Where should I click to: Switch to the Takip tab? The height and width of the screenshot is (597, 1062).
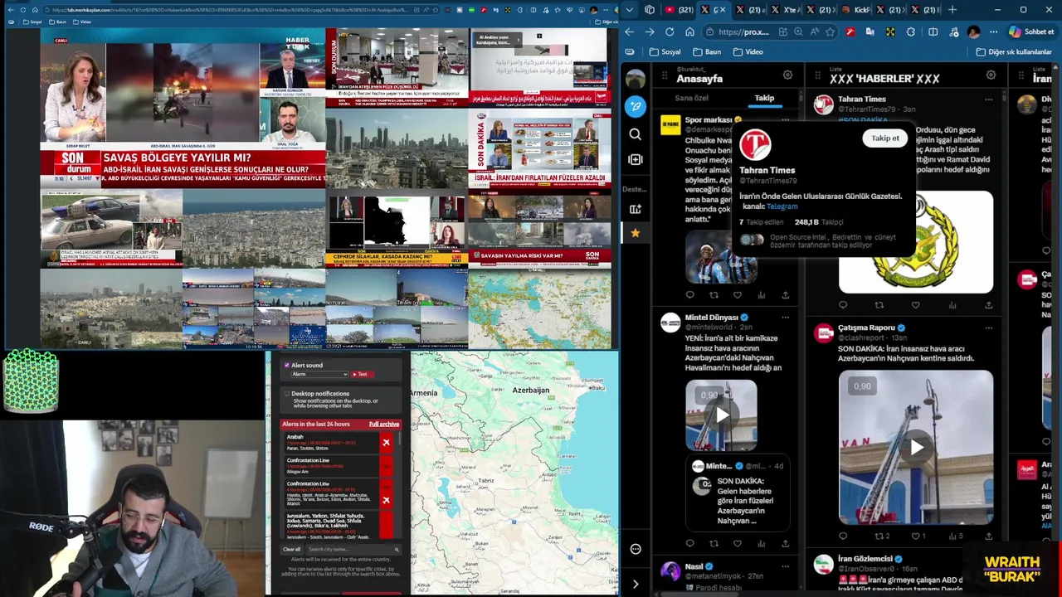(764, 98)
